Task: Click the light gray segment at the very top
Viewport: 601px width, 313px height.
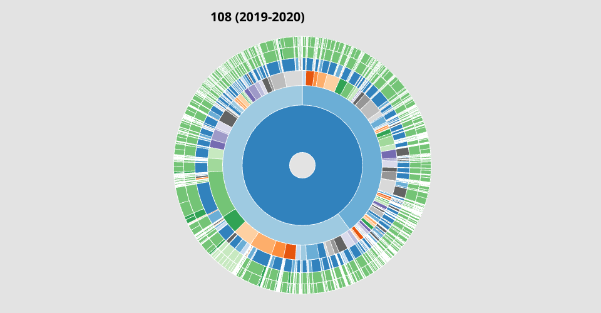Action: 294,78
